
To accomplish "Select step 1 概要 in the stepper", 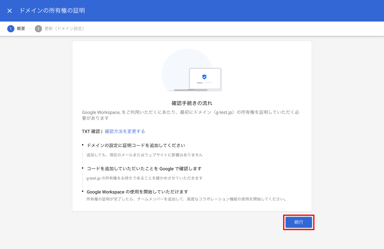I will 16,29.
